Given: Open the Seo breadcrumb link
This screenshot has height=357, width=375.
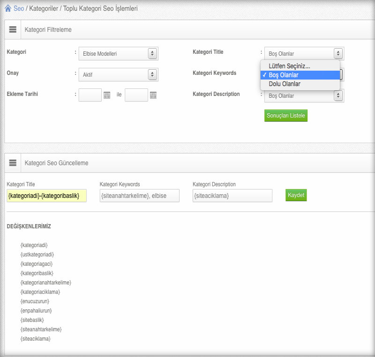Looking at the screenshot, I should point(19,8).
